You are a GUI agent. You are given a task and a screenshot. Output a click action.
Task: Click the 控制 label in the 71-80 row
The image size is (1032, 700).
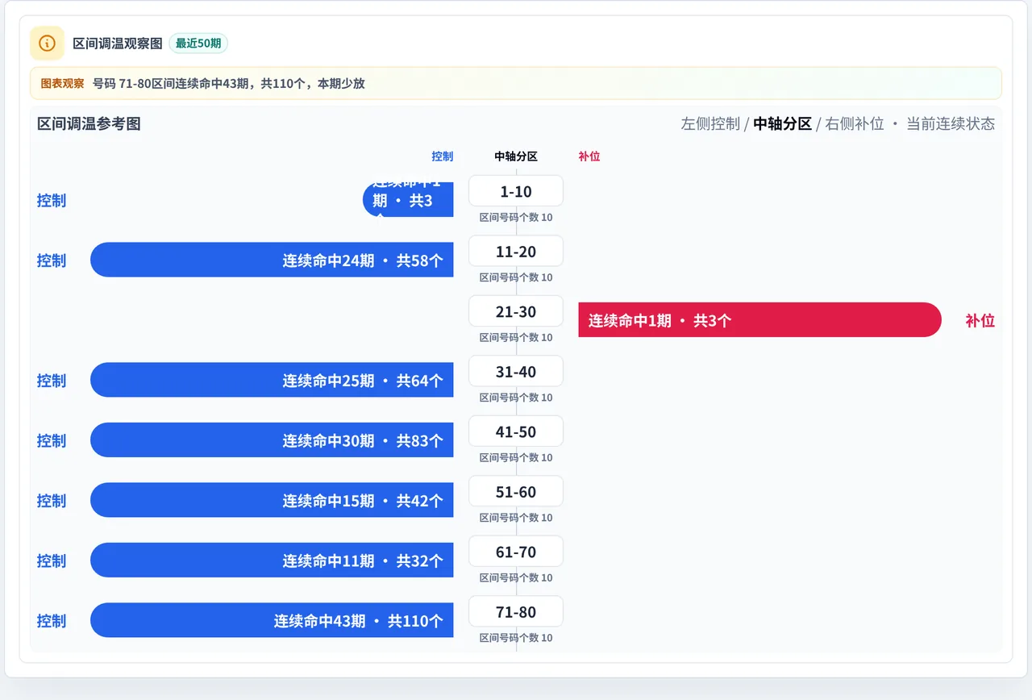(52, 621)
